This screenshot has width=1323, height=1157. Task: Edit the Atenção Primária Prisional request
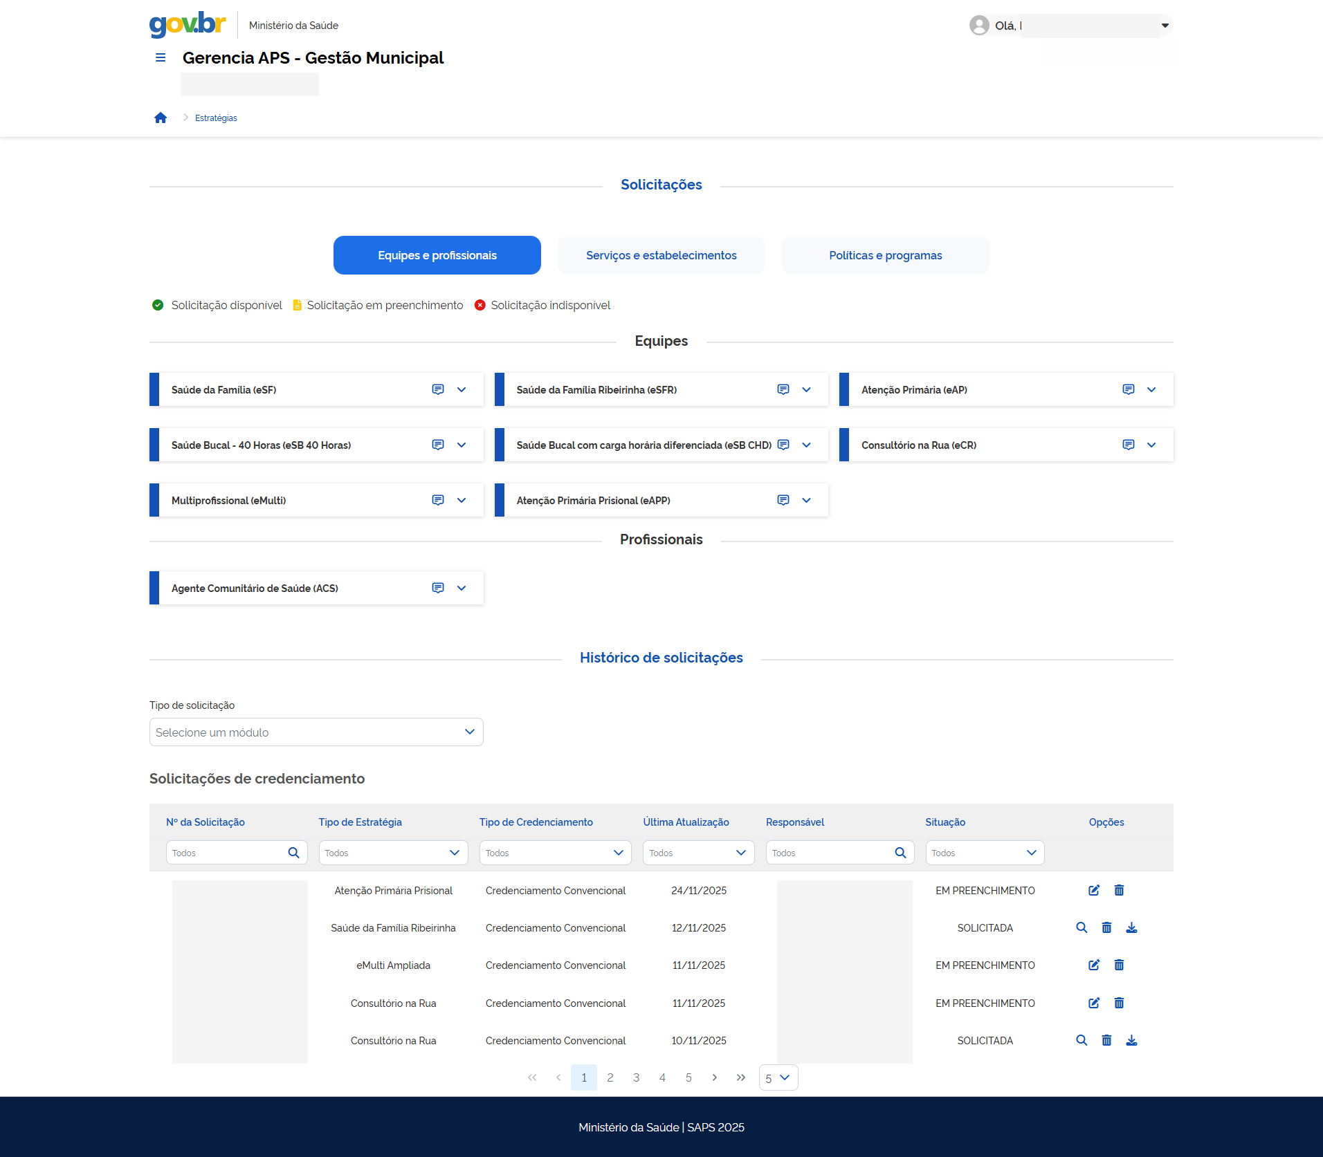pos(1094,891)
